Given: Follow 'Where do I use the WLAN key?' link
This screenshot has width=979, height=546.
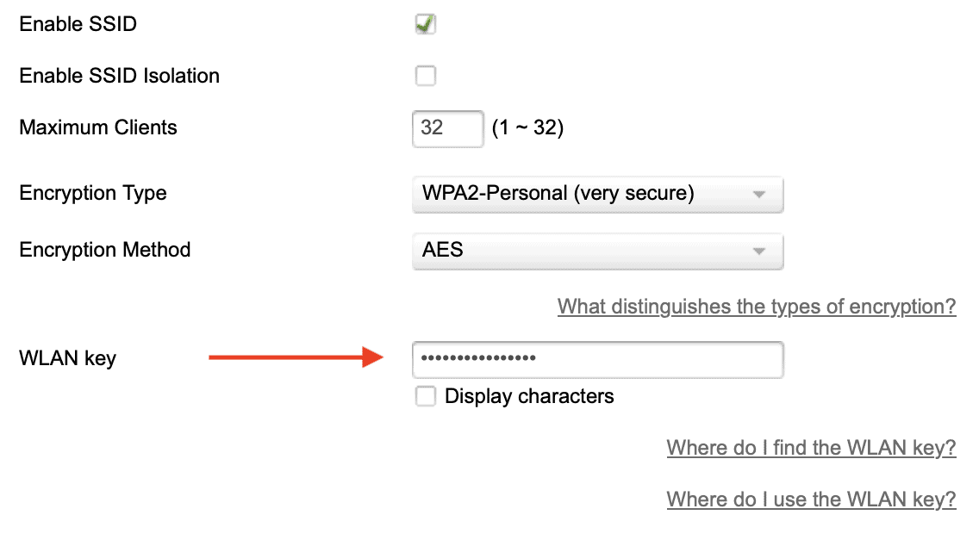Looking at the screenshot, I should pyautogui.click(x=811, y=499).
